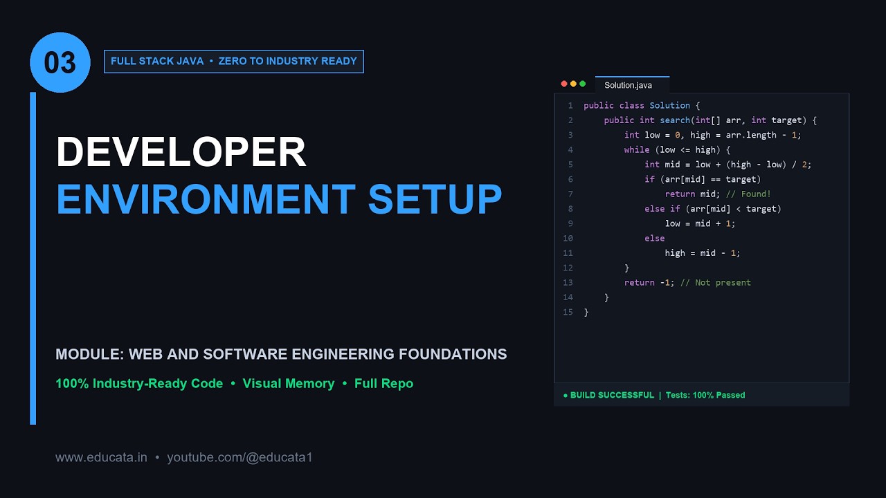The width and height of the screenshot is (886, 498).
Task: Click the Web and Software Engineering Foundations module line
Action: (281, 354)
